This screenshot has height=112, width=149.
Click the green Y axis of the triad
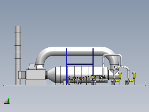coord(9,100)
